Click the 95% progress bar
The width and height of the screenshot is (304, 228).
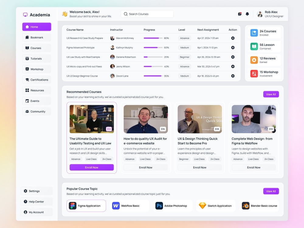[x=153, y=76]
